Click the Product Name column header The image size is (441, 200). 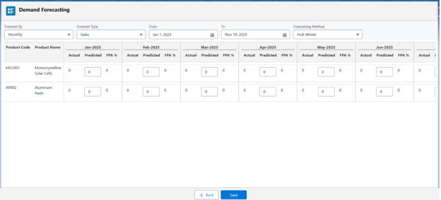point(48,47)
